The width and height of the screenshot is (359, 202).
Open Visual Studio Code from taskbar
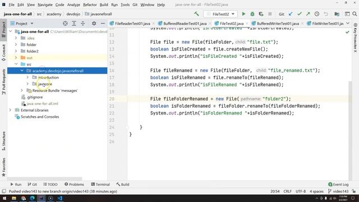point(60,198)
